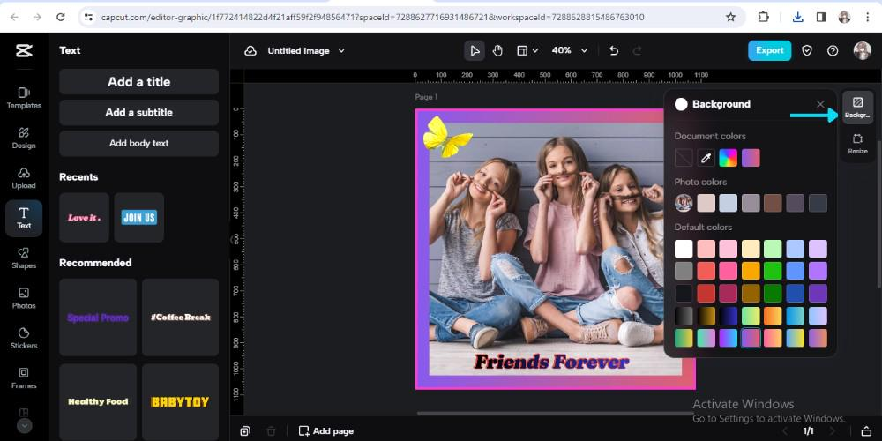882x441 pixels.
Task: Choose the 'JOIN US' recent text style
Action: [139, 218]
